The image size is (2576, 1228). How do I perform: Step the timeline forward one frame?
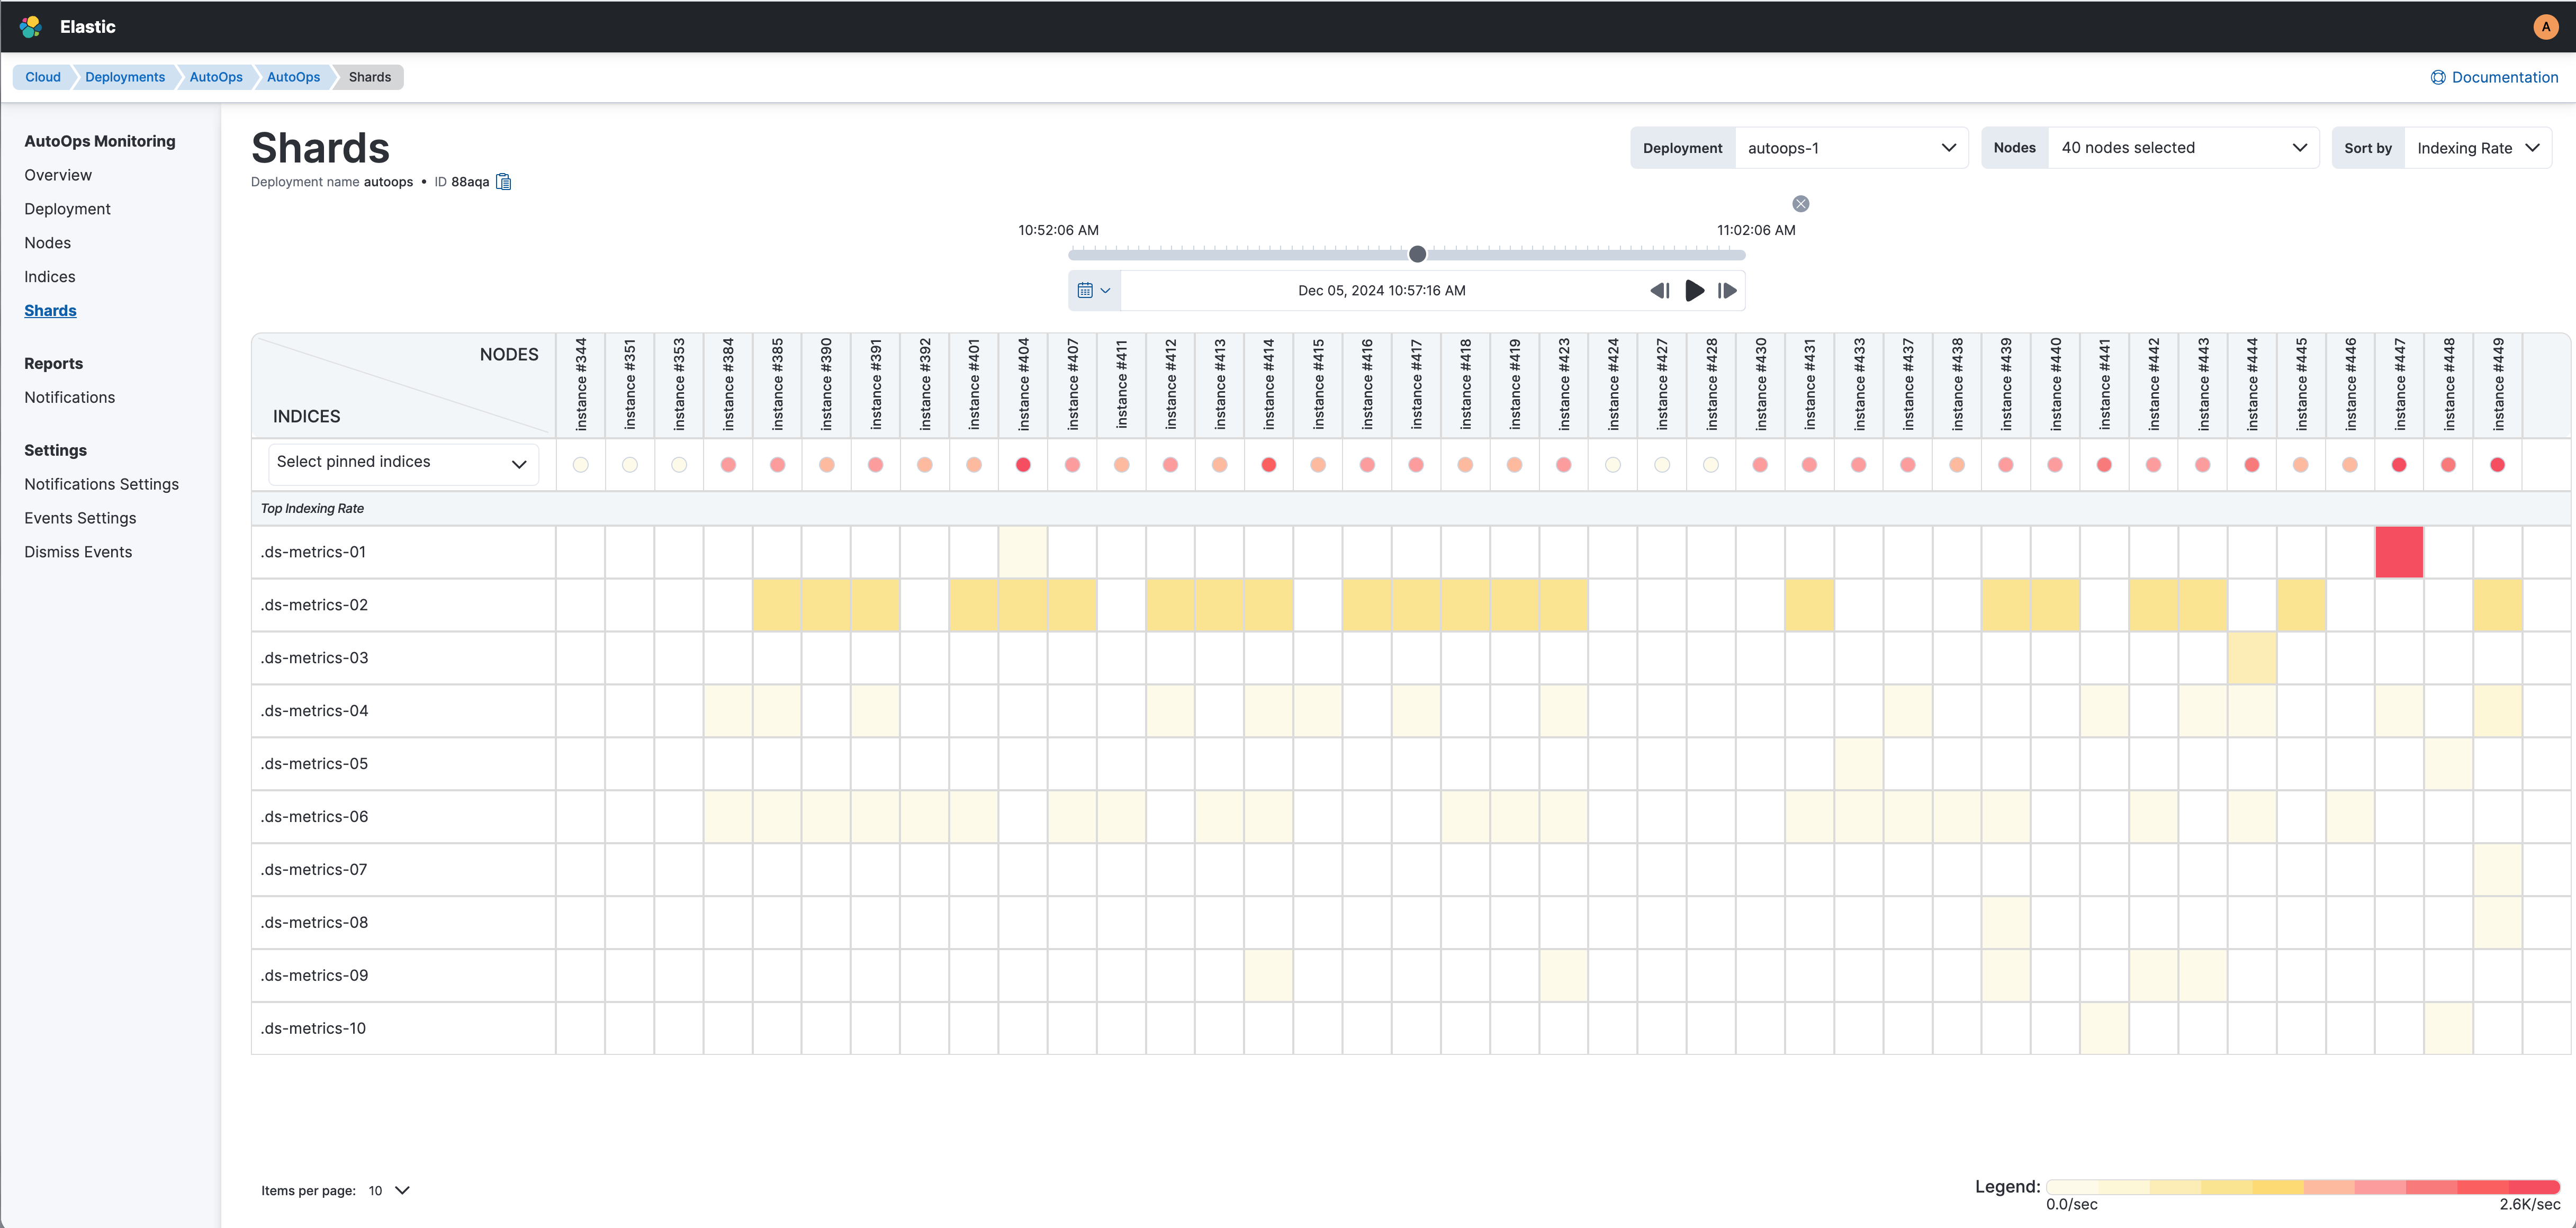tap(1727, 291)
